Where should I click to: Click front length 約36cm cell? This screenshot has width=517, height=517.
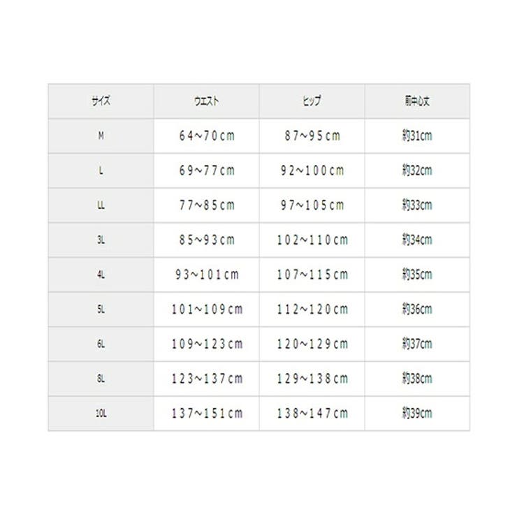[x=417, y=310]
